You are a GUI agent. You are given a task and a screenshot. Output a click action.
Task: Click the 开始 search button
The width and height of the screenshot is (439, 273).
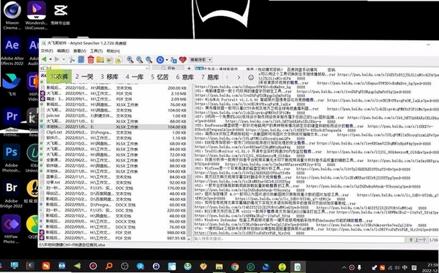169,68
